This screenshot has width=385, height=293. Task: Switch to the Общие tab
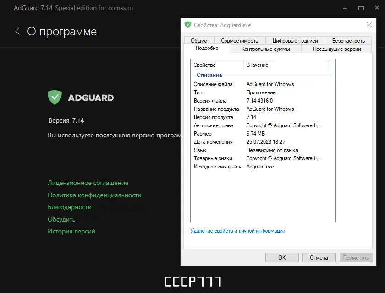(x=199, y=40)
